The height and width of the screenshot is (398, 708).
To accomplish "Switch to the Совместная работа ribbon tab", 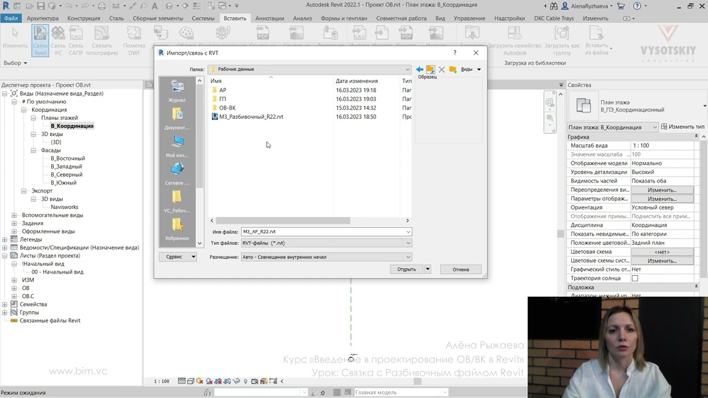I will (x=402, y=18).
